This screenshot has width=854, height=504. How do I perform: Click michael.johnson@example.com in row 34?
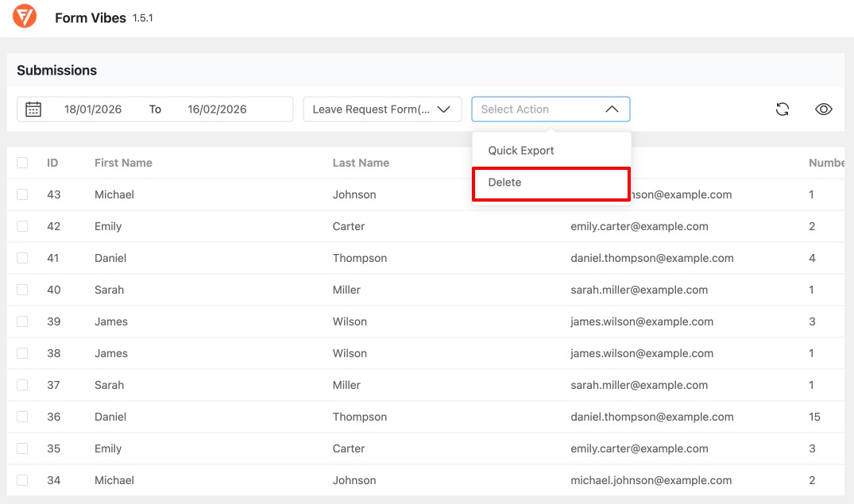[651, 481]
